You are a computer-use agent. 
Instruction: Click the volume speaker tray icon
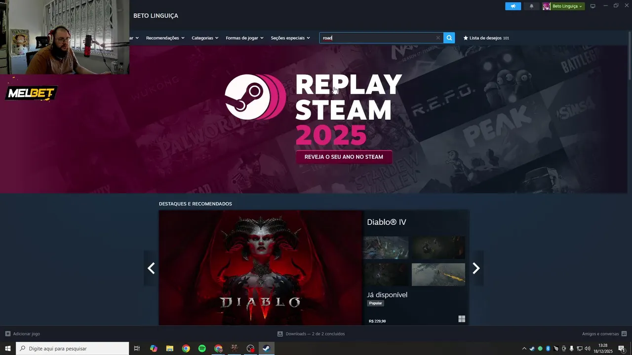pyautogui.click(x=587, y=349)
